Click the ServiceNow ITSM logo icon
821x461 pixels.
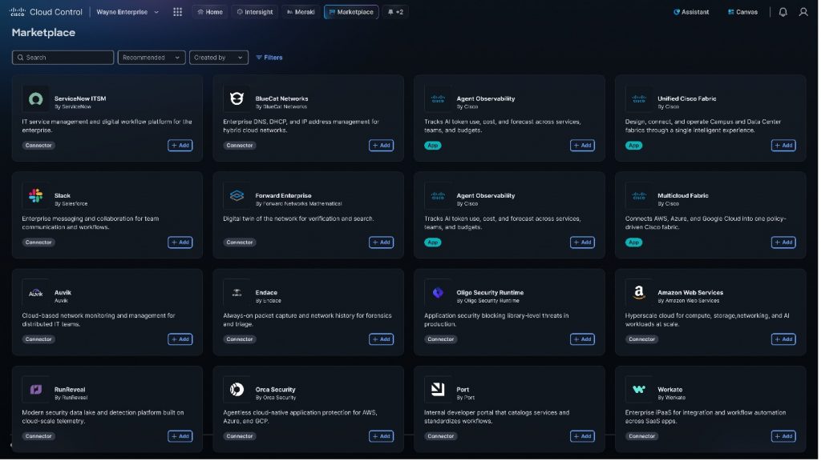[35, 98]
